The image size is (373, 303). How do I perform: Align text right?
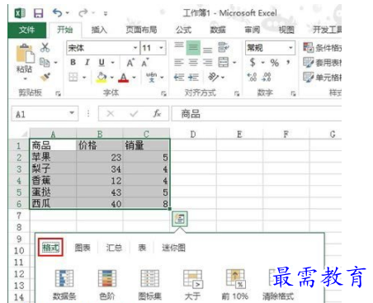(208, 63)
